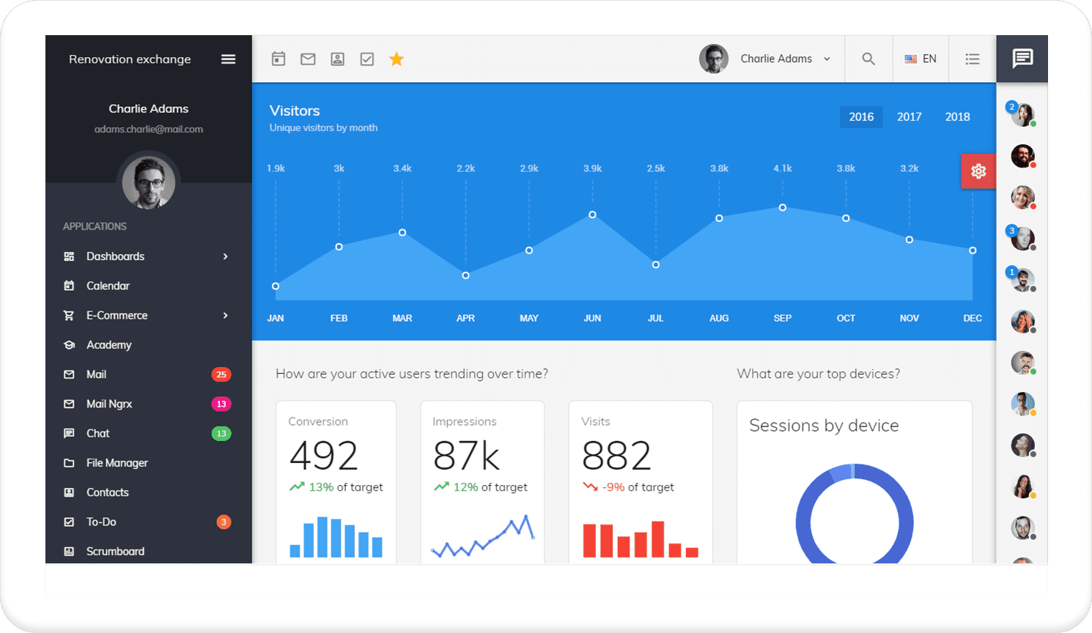
Task: Click the Renovation exchange logo text
Action: [130, 59]
